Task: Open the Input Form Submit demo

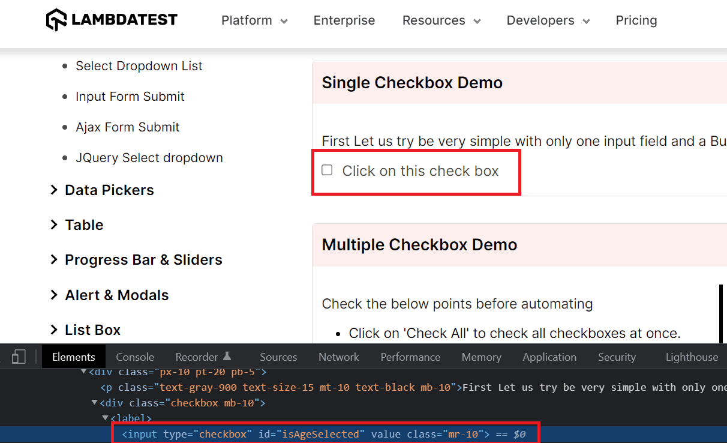Action: 130,96
